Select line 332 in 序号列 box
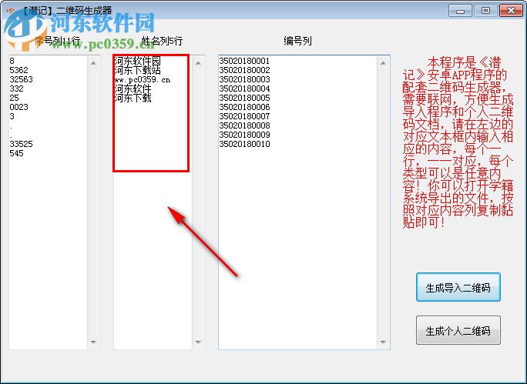527x384 pixels. (x=16, y=88)
